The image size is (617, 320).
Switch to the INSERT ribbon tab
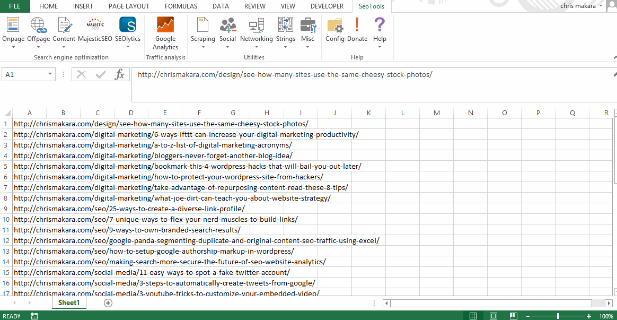click(x=83, y=6)
